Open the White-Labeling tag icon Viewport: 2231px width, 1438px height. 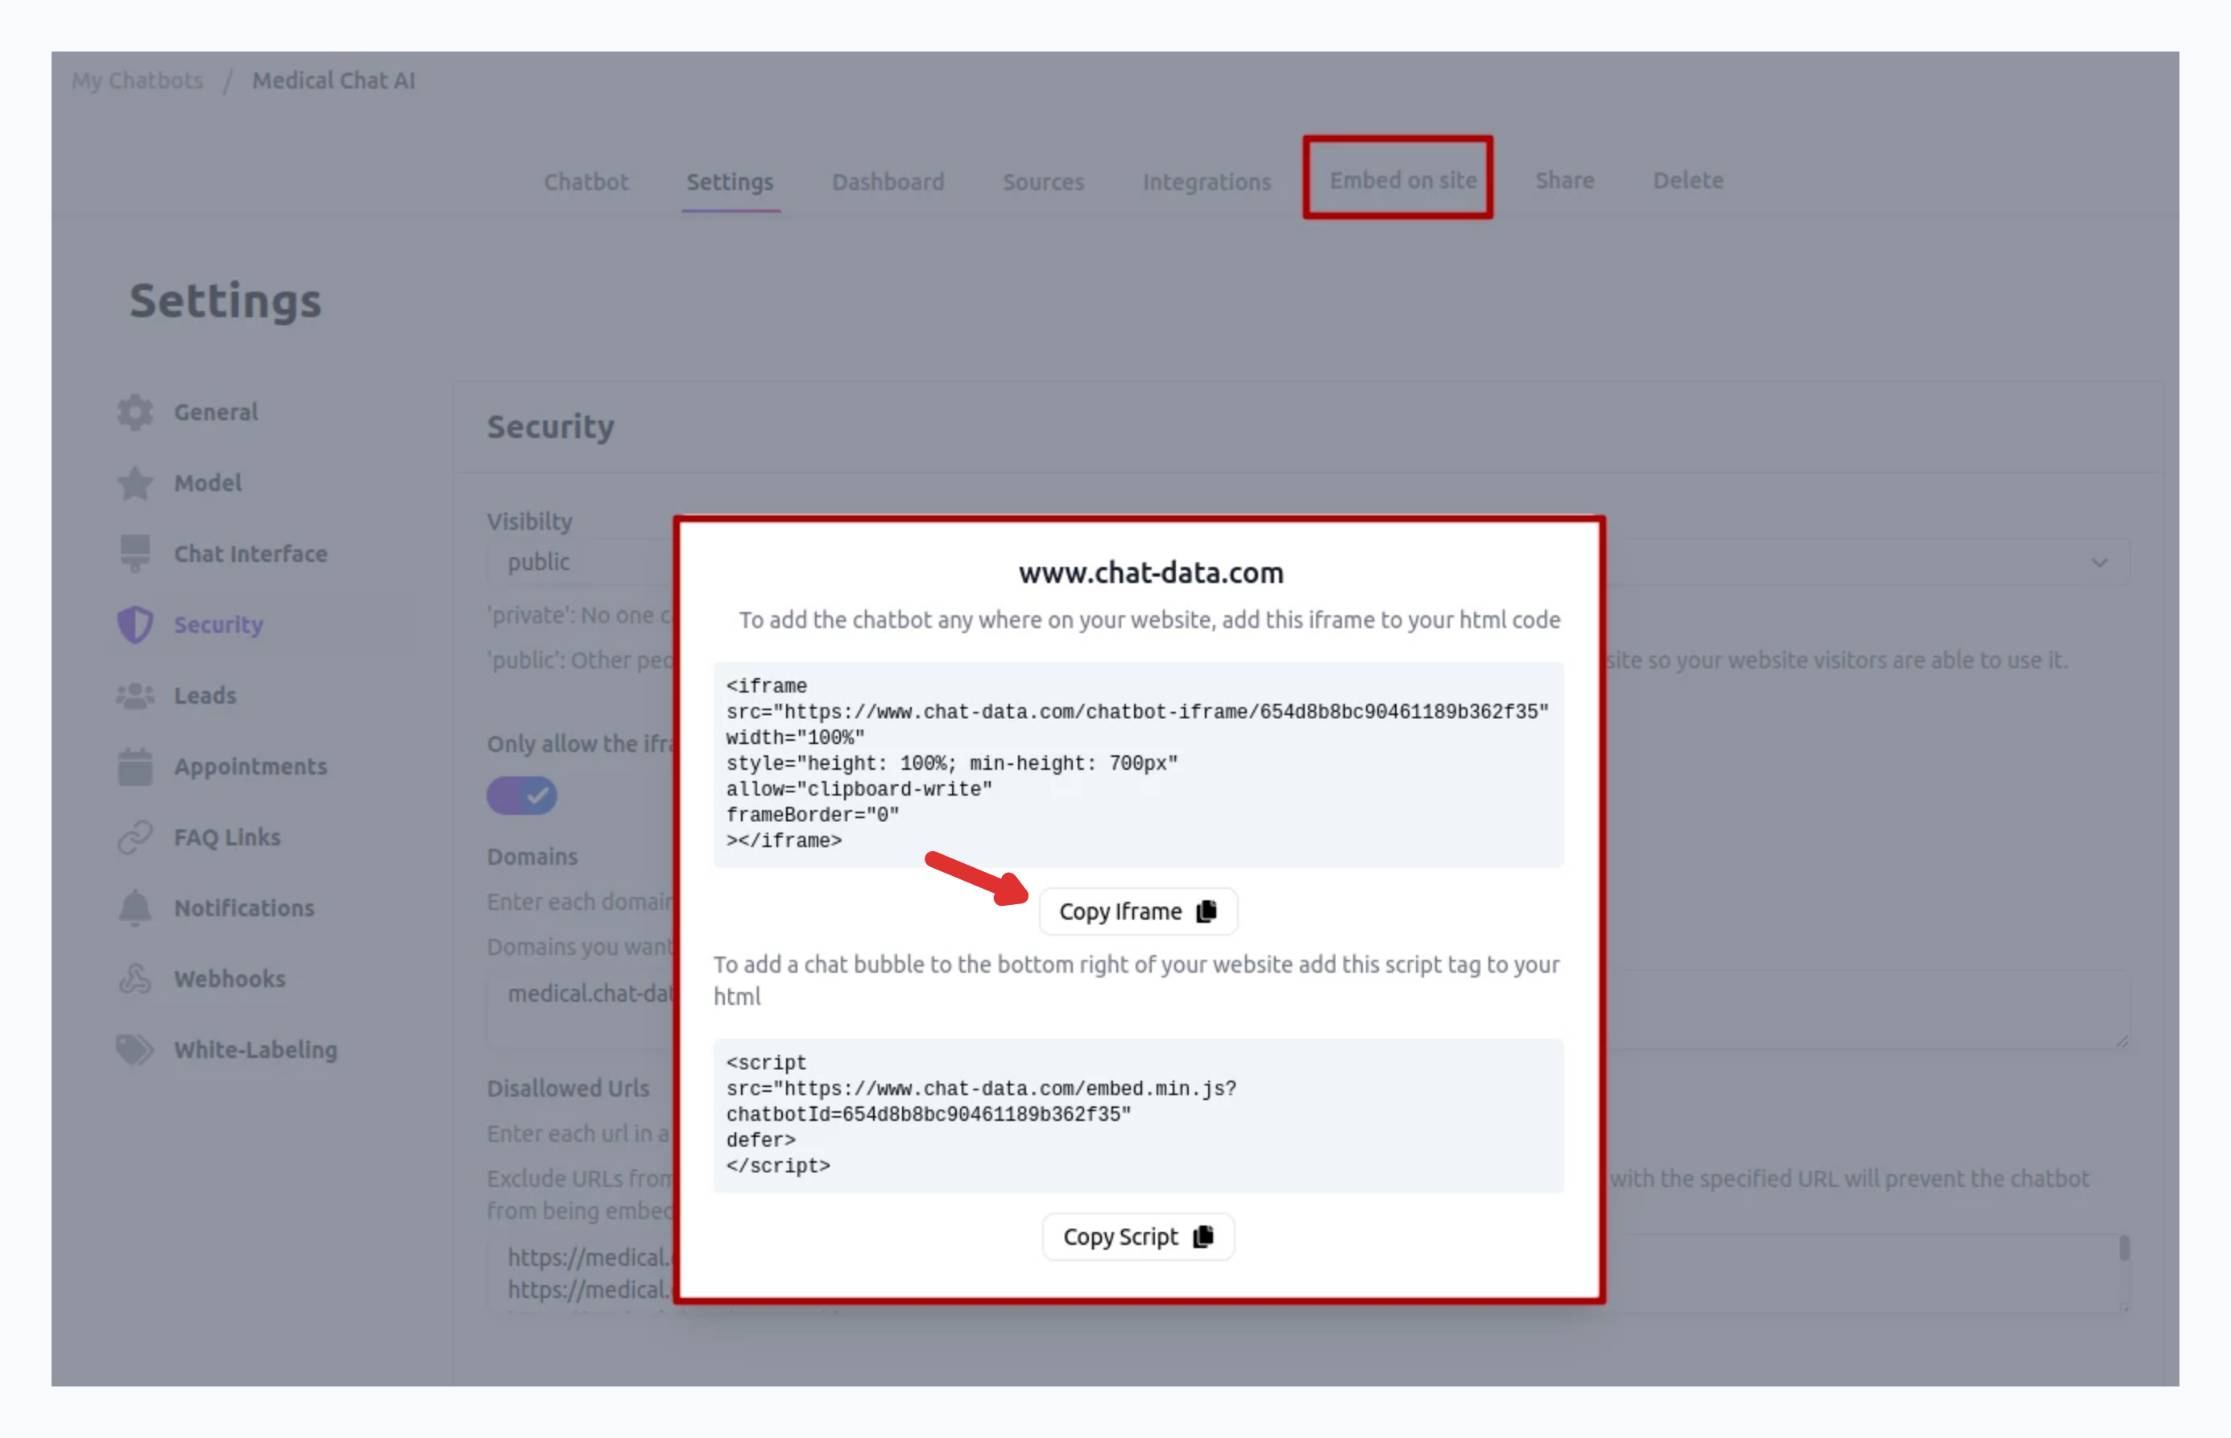(x=135, y=1050)
